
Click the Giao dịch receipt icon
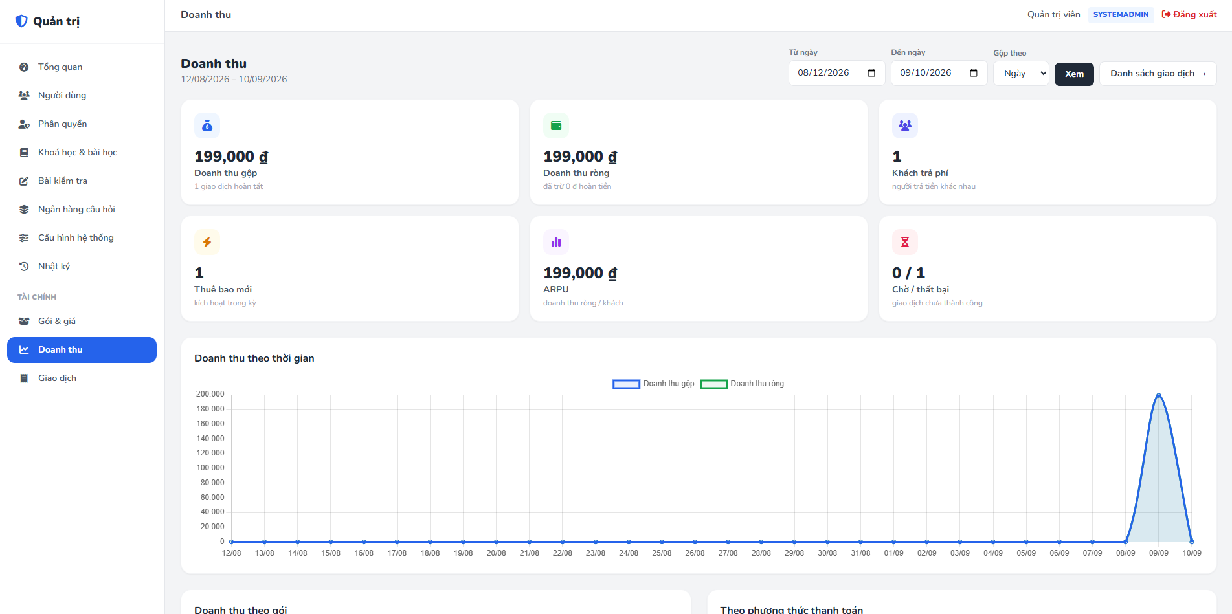pyautogui.click(x=24, y=378)
